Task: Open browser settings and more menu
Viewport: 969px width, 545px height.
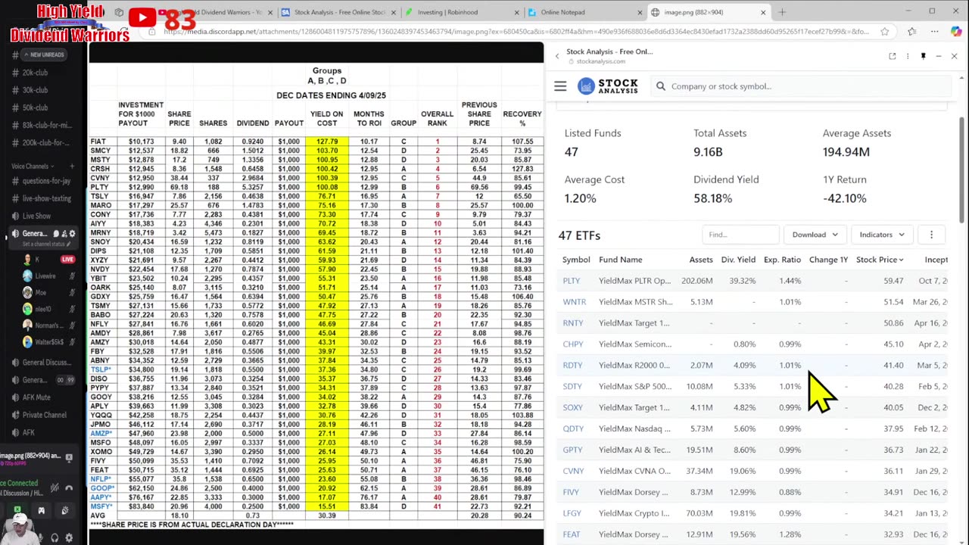Action: 934,32
